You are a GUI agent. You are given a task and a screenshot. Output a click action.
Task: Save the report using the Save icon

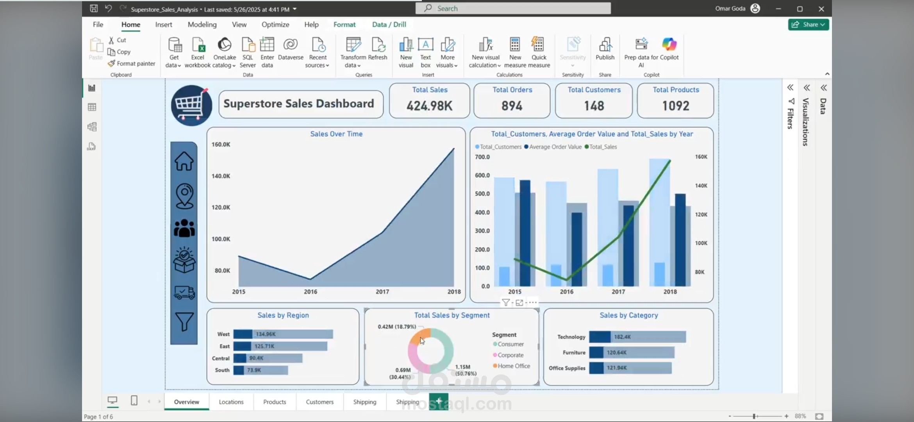pyautogui.click(x=94, y=8)
